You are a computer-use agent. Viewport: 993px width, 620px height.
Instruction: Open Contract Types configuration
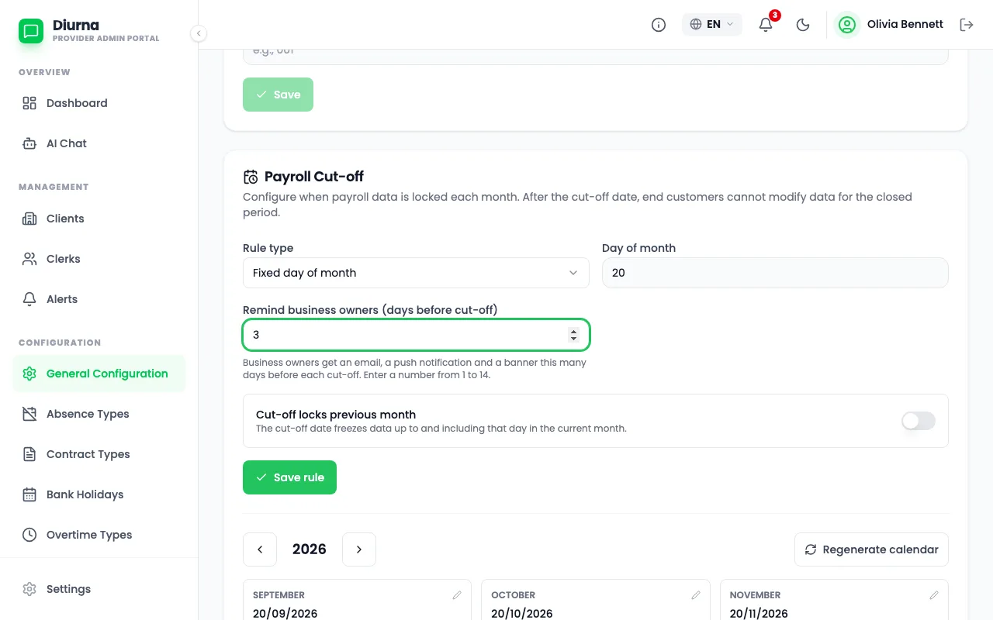99,454
